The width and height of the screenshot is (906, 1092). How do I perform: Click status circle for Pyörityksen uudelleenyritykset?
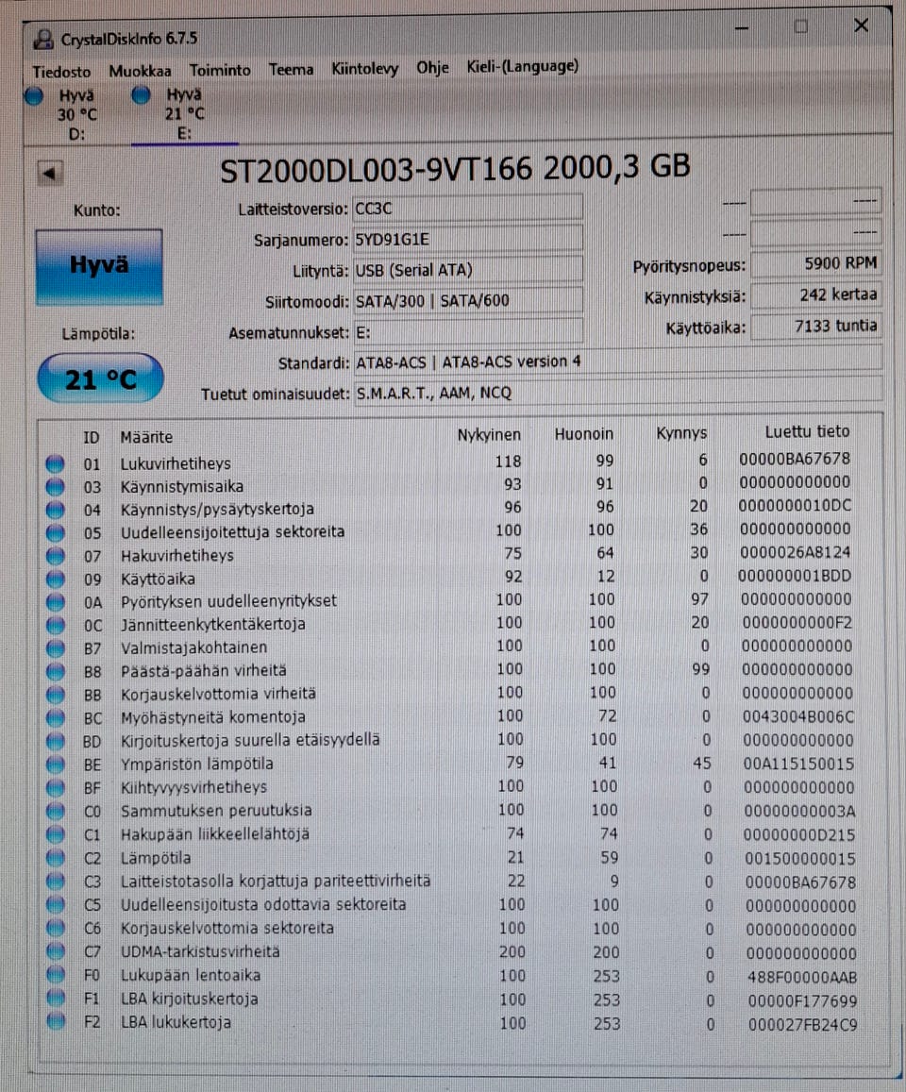pyautogui.click(x=55, y=601)
